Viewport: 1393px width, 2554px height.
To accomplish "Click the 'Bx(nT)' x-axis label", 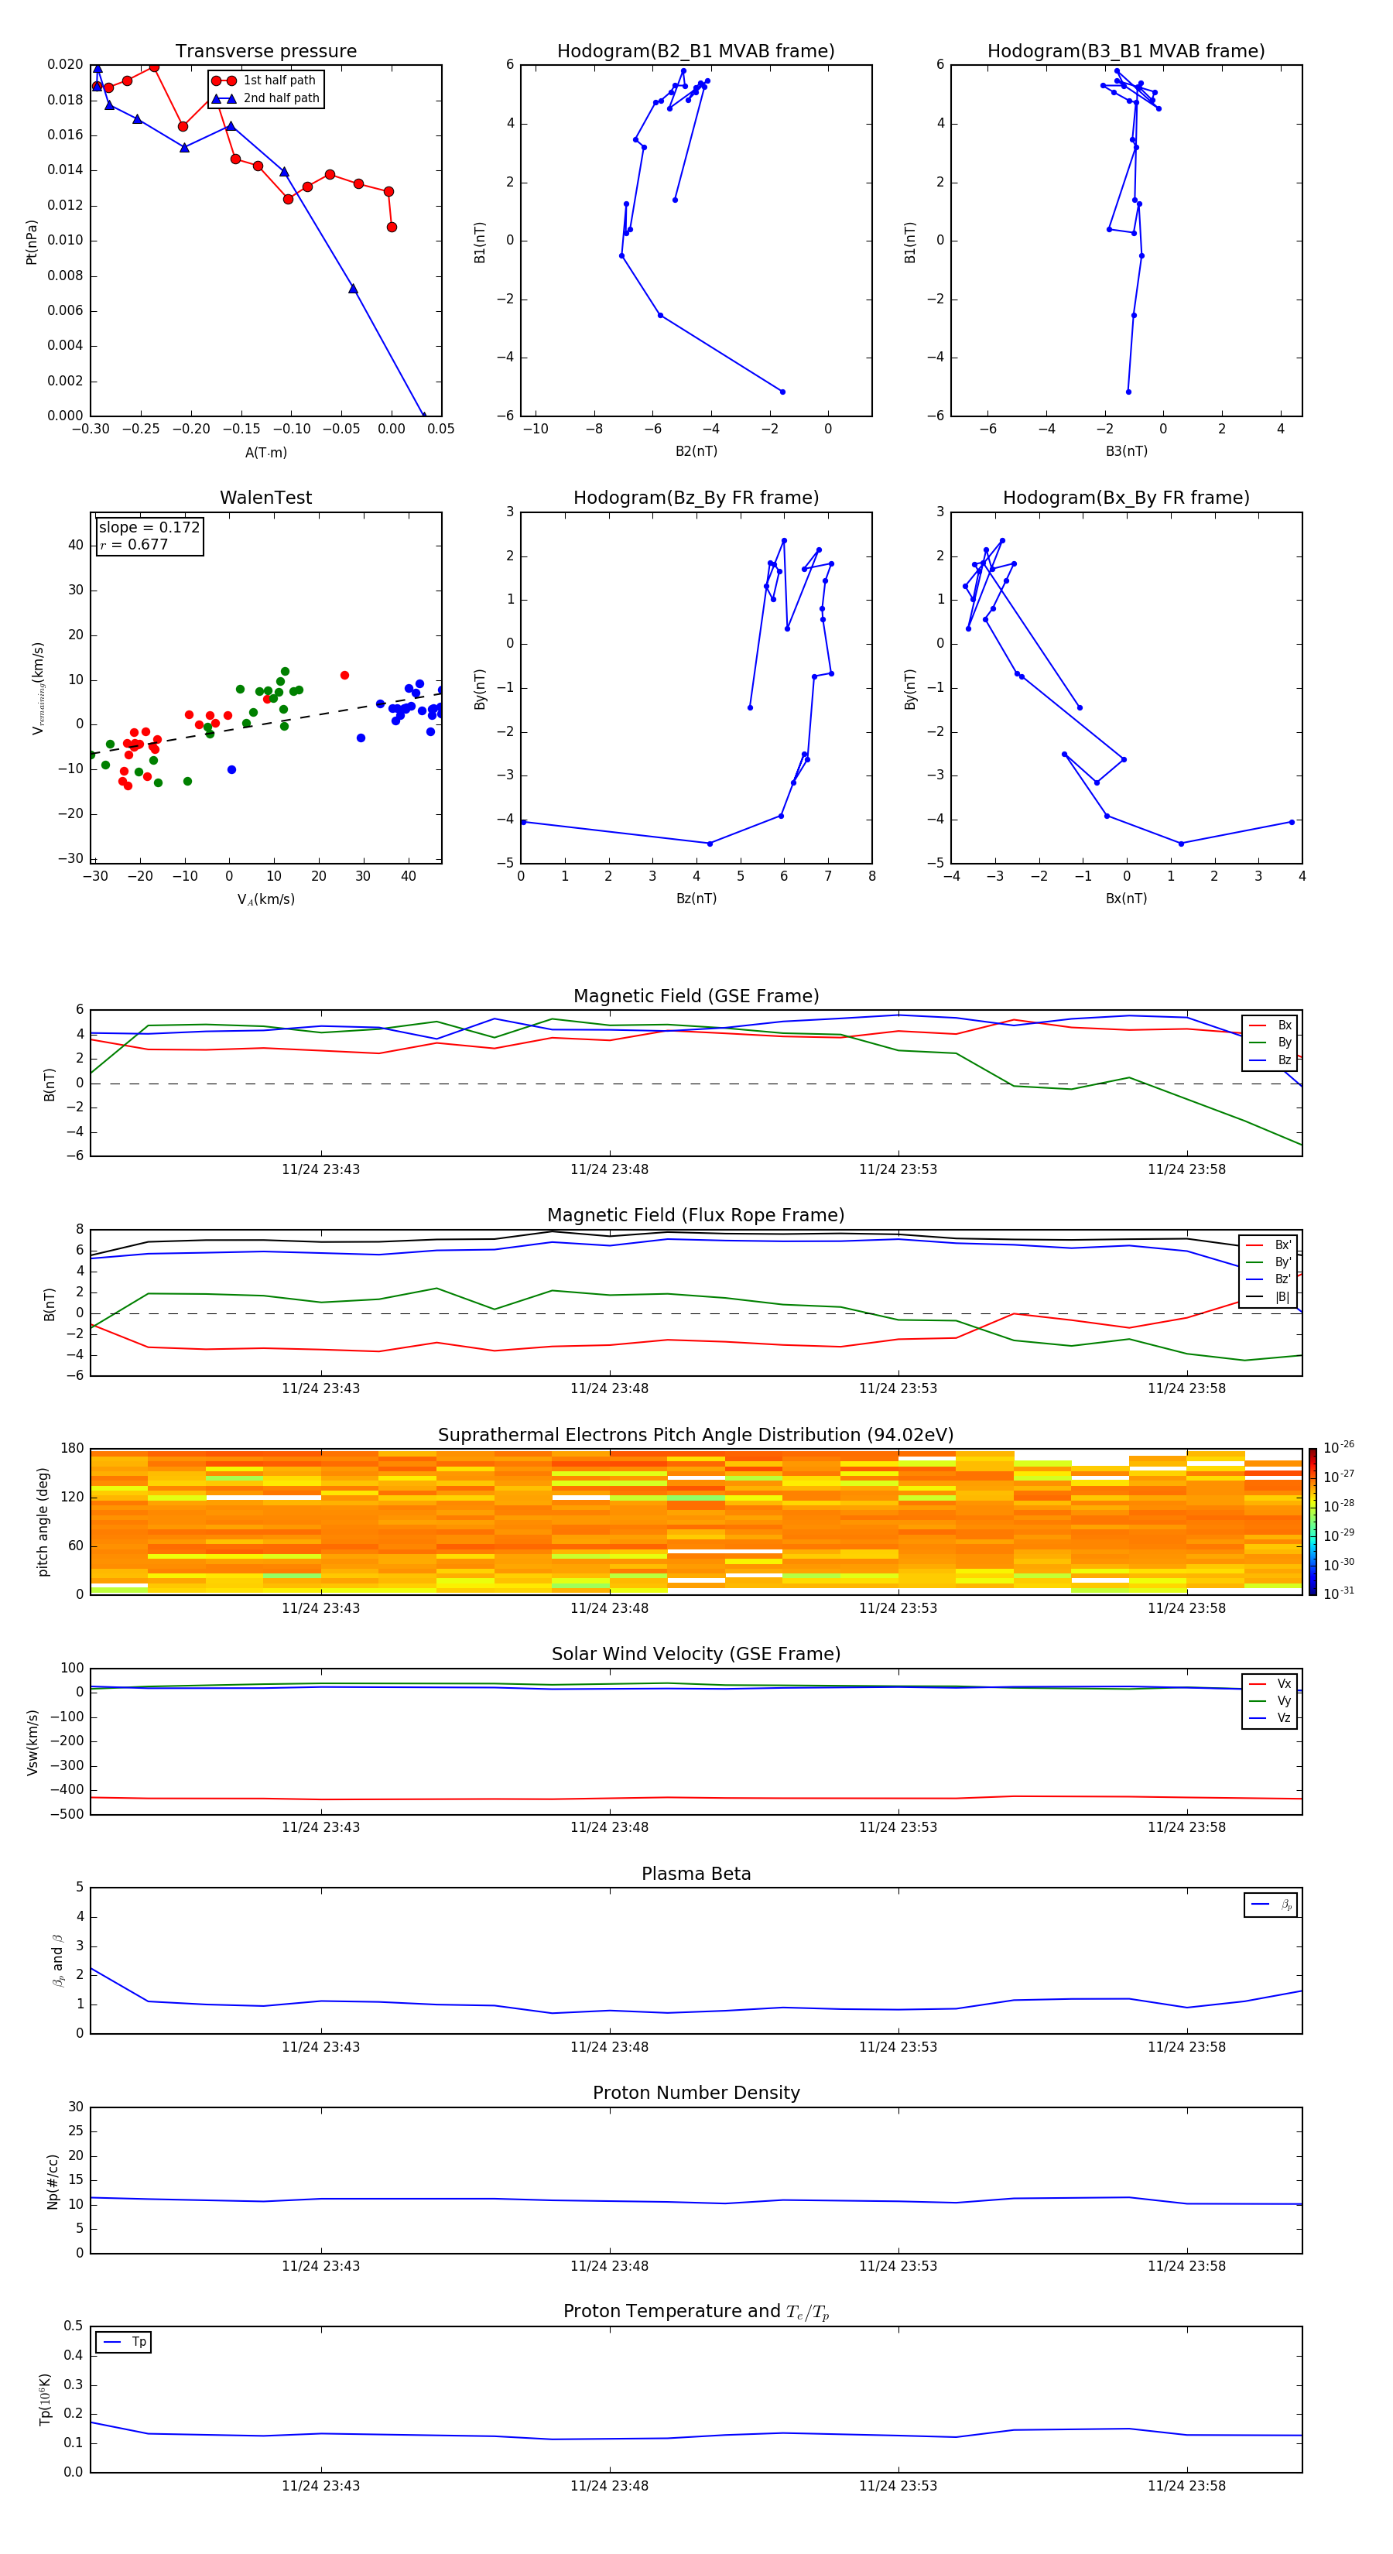I will click(1126, 899).
